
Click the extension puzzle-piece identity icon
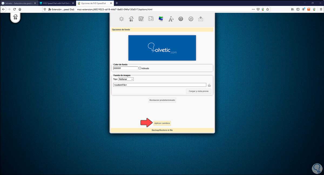click(x=50, y=9)
